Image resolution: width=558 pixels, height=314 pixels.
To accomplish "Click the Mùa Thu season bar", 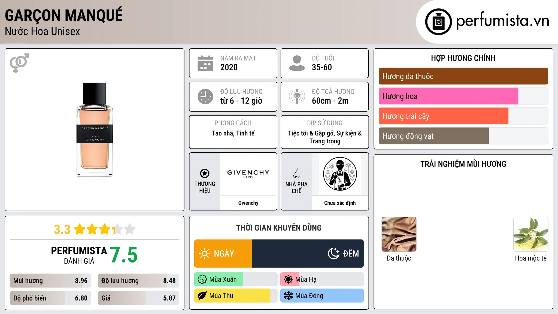I will coord(236,296).
